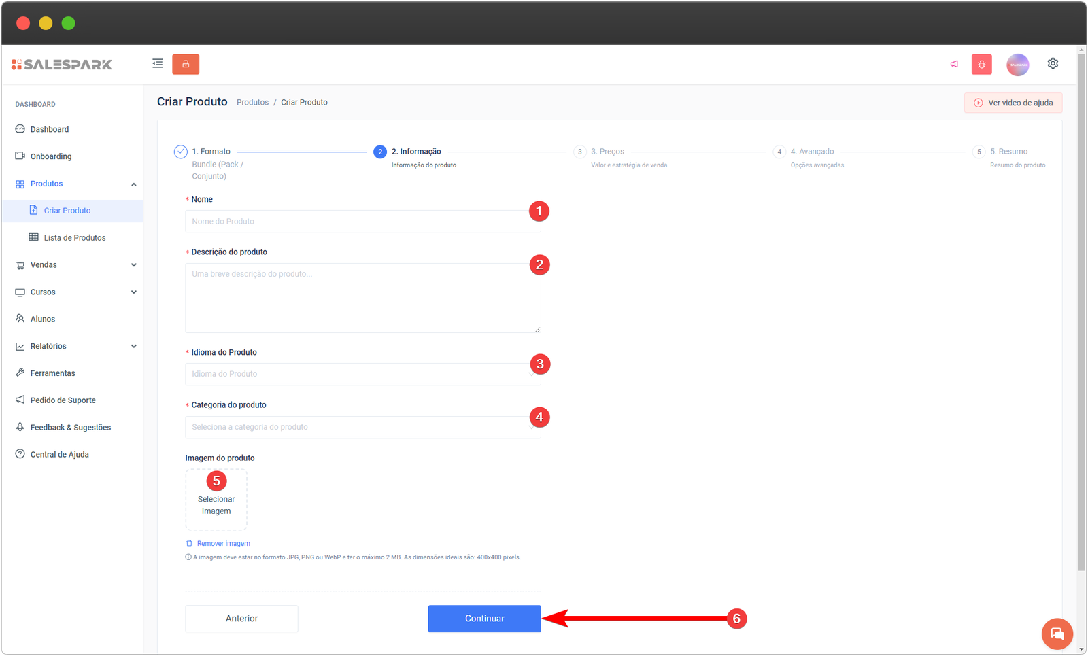Open the chat support bubble

[1057, 634]
